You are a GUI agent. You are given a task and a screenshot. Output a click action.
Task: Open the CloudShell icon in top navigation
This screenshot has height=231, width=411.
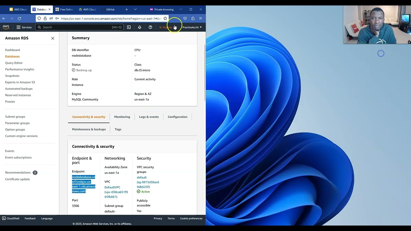coord(129,27)
